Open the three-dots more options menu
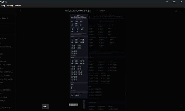This screenshot has height=111, width=185. (182, 11)
